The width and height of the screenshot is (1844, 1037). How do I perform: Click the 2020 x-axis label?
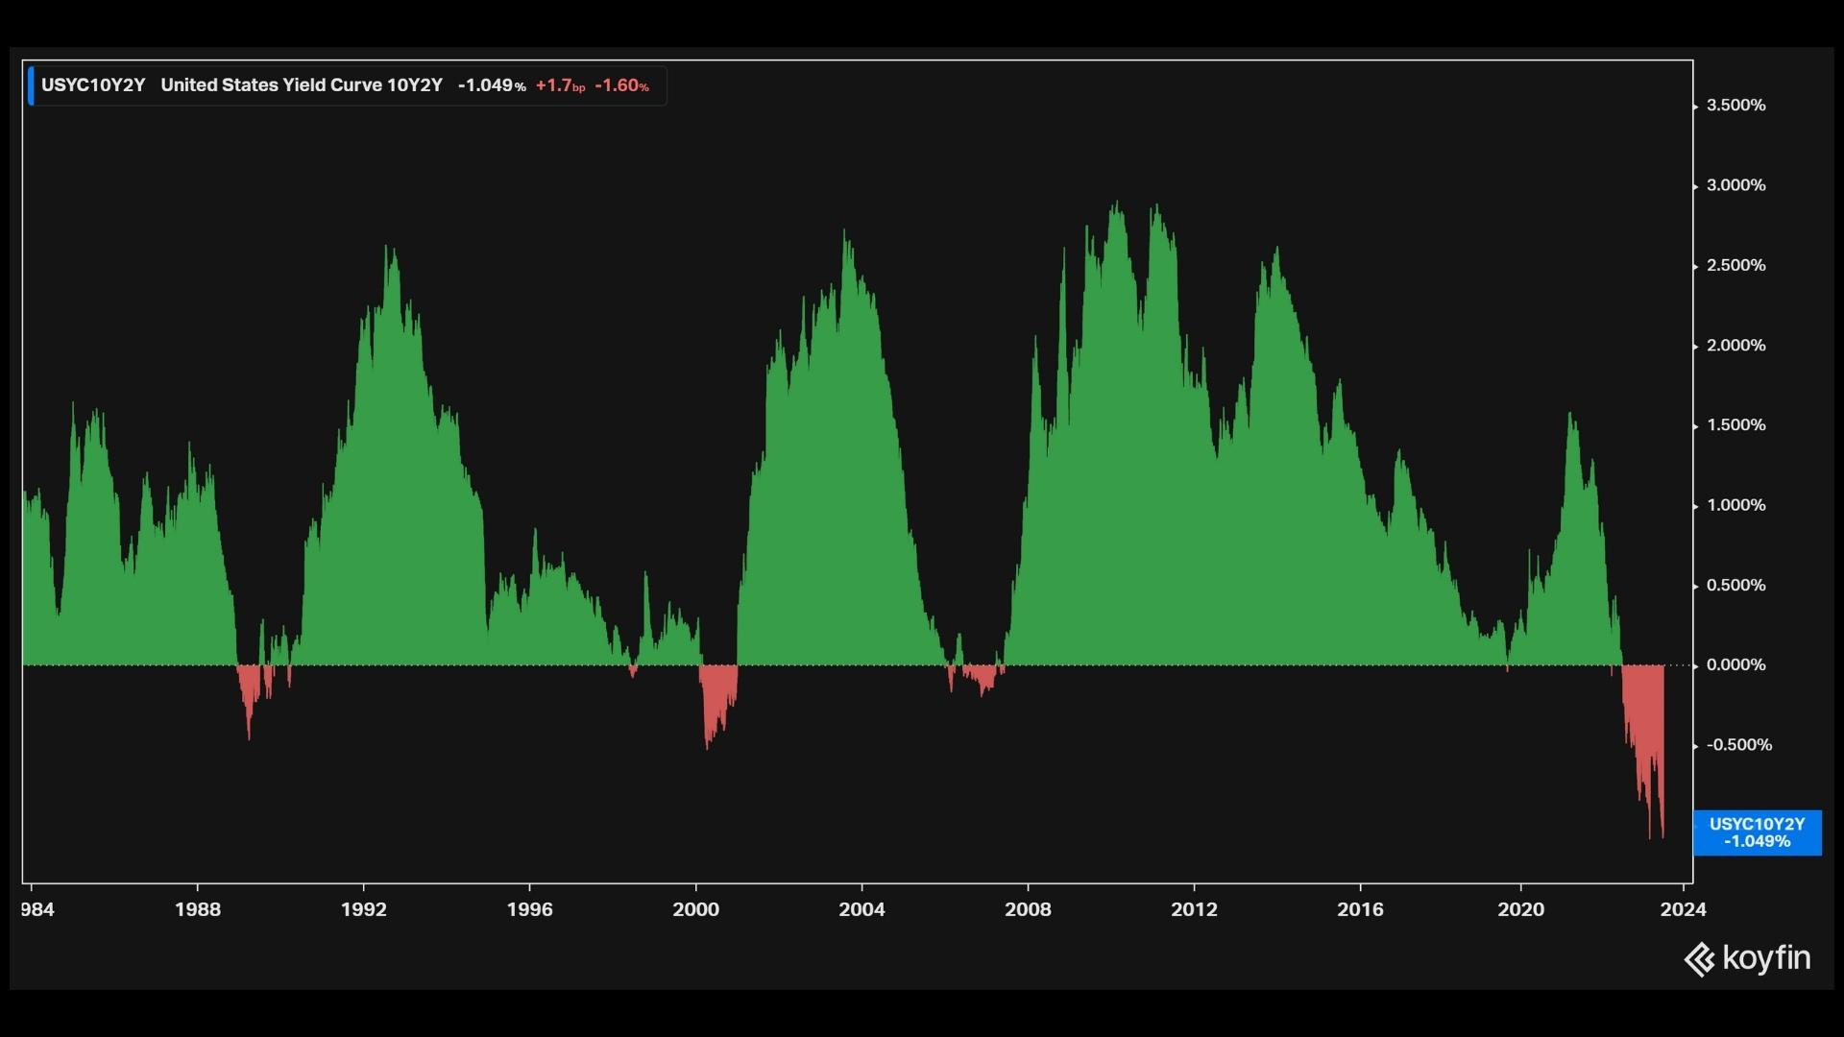pyautogui.click(x=1521, y=909)
